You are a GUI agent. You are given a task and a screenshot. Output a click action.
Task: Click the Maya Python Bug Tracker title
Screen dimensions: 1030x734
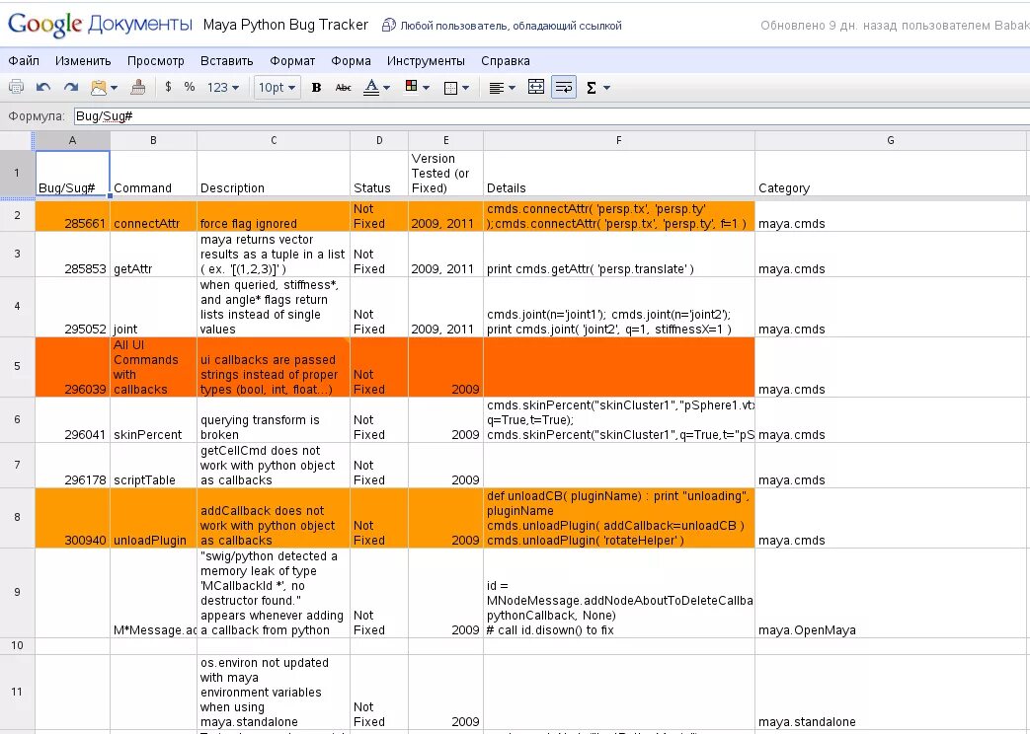pos(285,25)
